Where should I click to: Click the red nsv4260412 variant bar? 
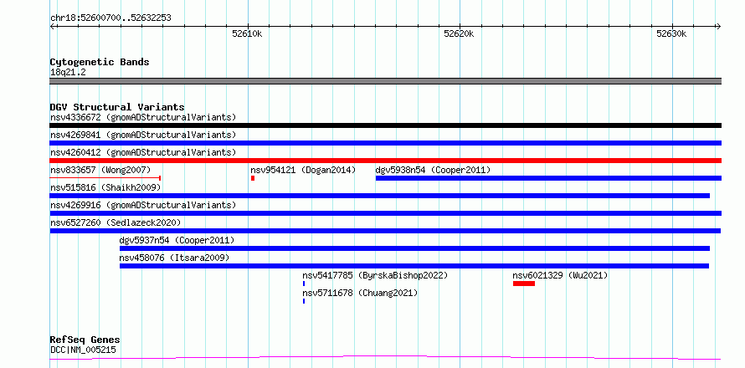[385, 161]
